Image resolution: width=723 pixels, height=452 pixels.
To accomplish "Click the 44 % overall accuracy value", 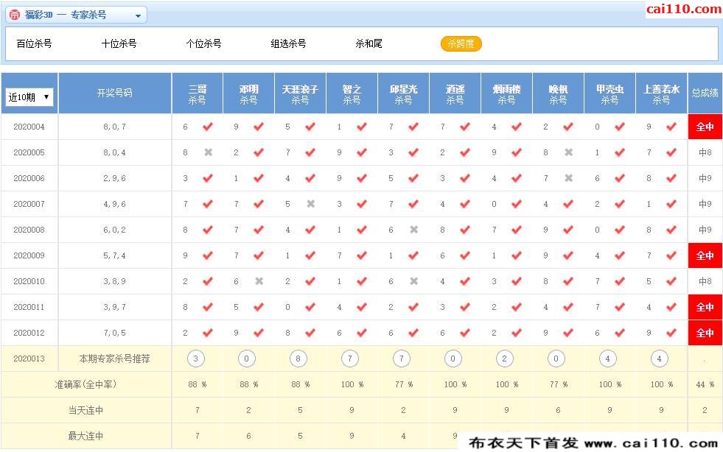I will [x=705, y=385].
